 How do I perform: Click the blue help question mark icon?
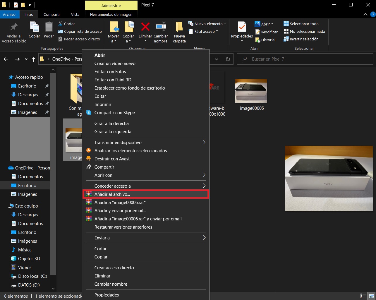[x=373, y=14]
